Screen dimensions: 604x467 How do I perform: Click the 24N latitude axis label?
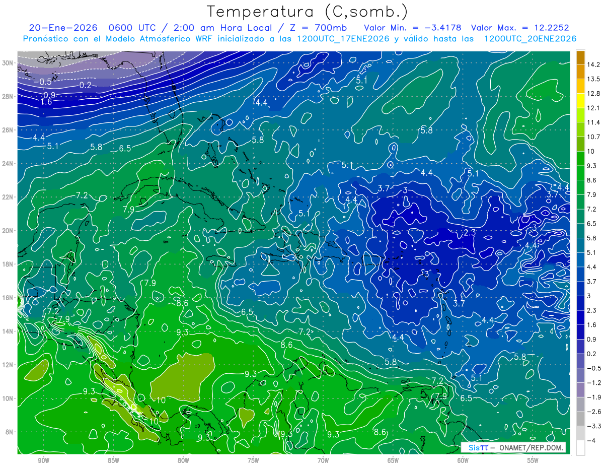coord(9,164)
